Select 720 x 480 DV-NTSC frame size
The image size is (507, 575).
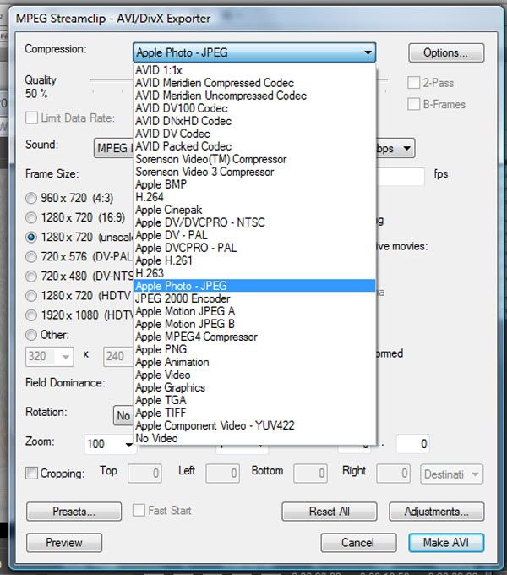tap(31, 277)
